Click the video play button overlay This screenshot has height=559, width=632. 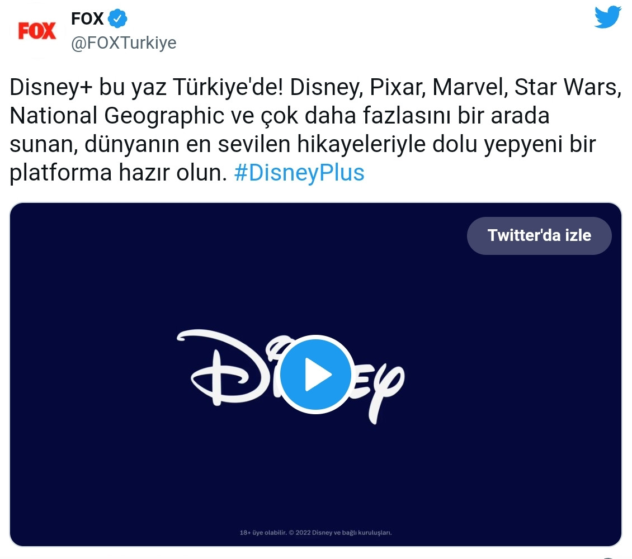315,375
